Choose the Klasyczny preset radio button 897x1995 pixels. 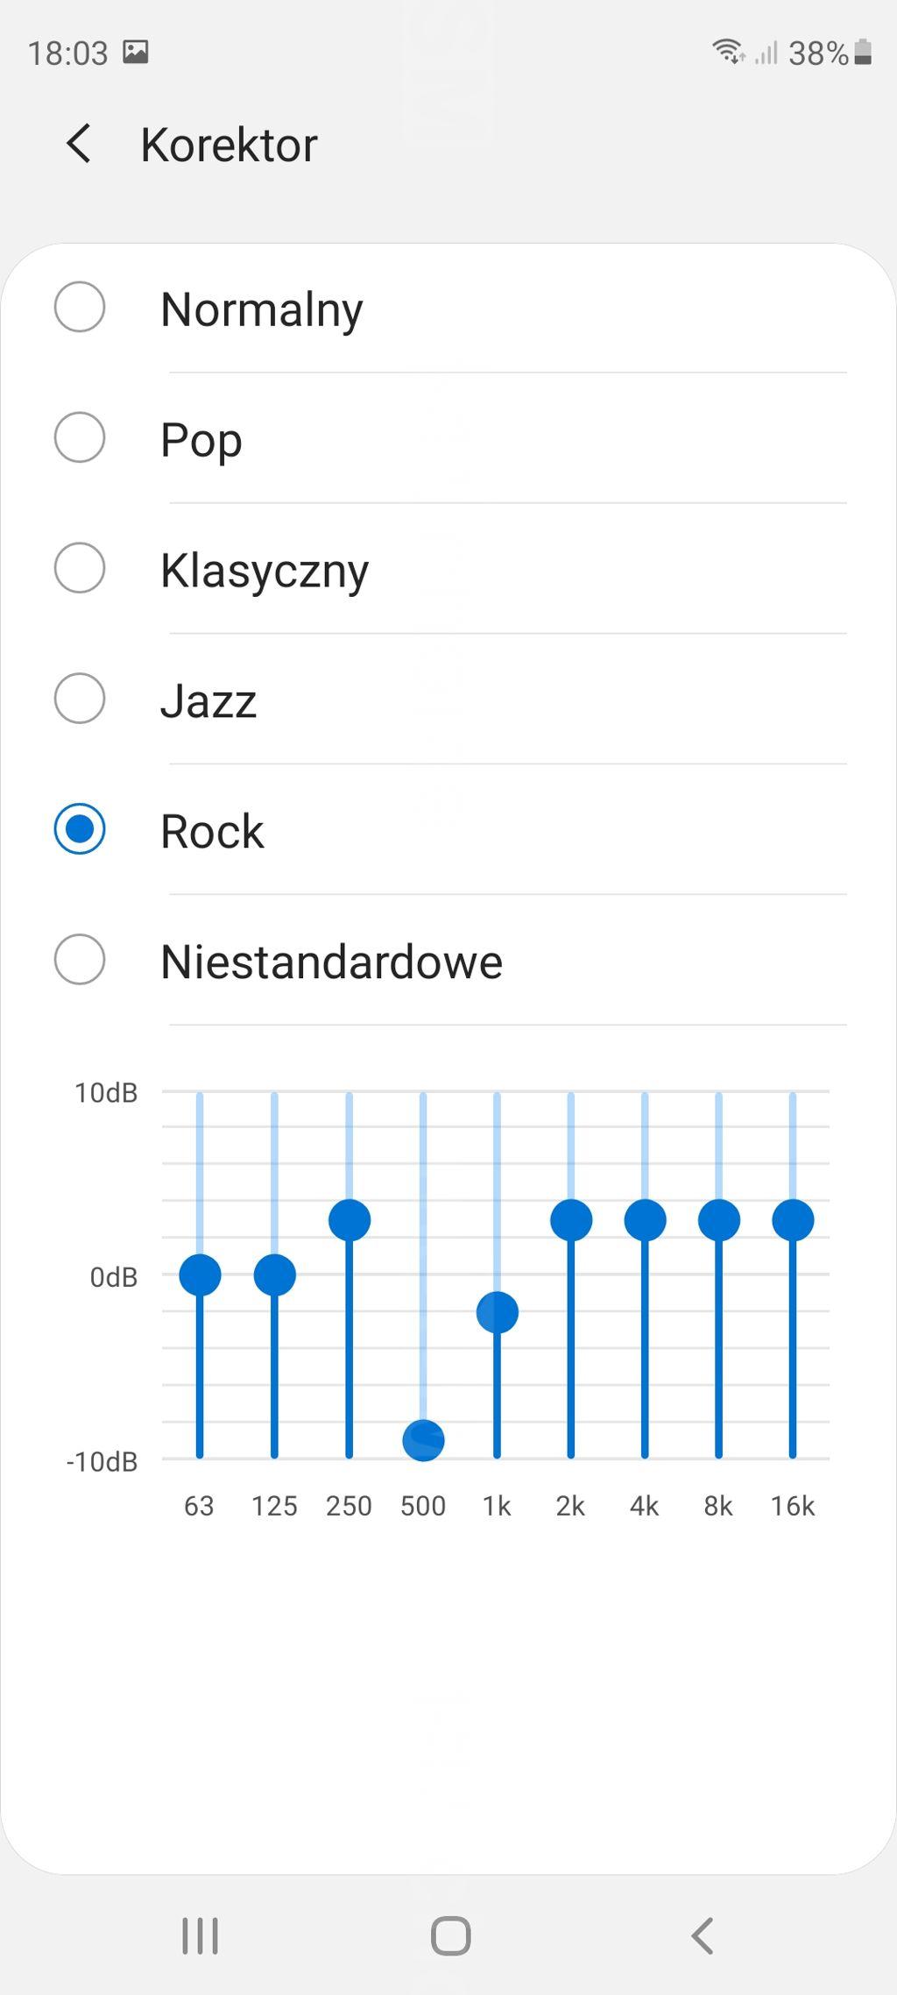tap(80, 568)
